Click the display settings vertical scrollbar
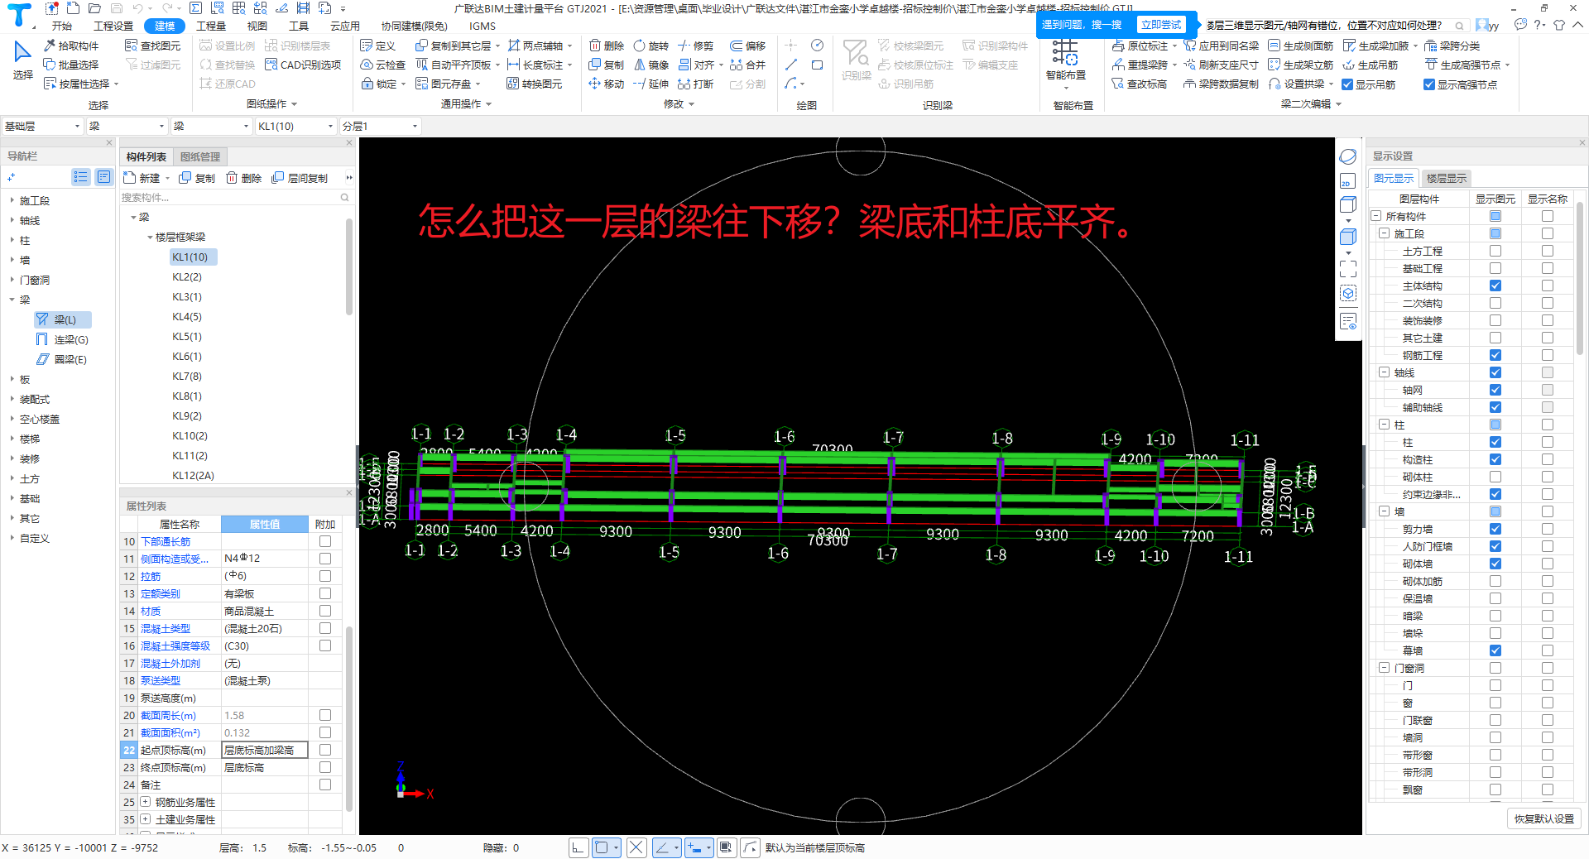The image size is (1589, 859). tap(1580, 278)
